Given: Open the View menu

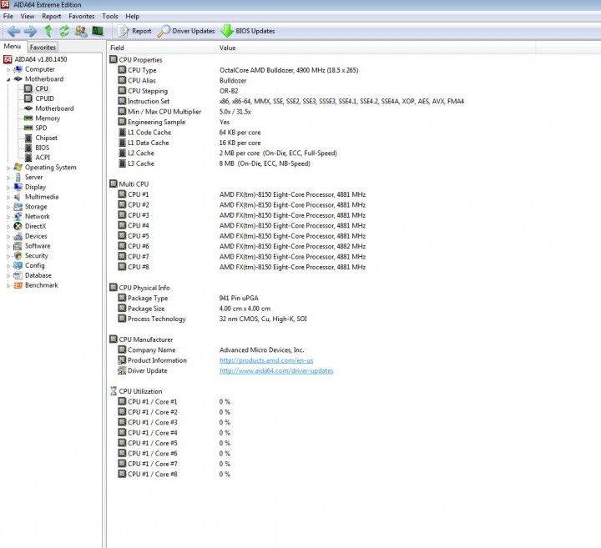Looking at the screenshot, I should point(28,16).
